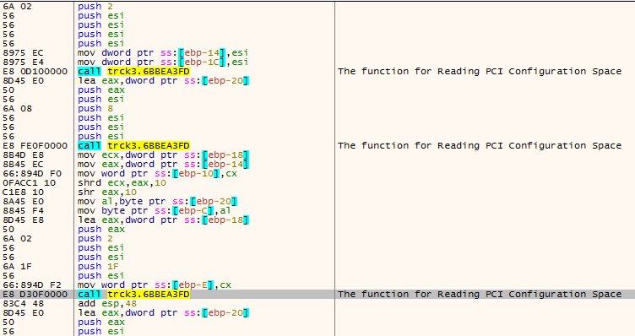
Task: Select instruction 'mov eax,dword ptr ss:[ebp-14]'
Action: click(x=163, y=165)
